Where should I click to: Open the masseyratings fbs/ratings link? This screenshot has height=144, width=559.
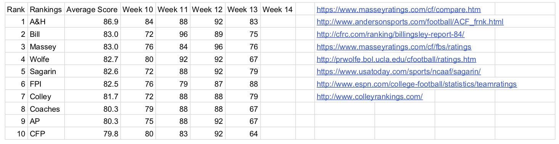tap(394, 47)
